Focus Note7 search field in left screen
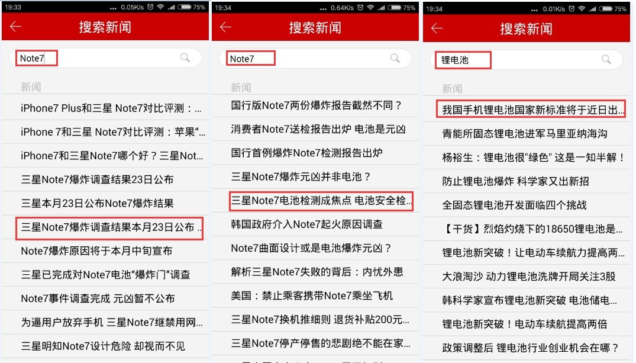The width and height of the screenshot is (636, 363). click(105, 58)
